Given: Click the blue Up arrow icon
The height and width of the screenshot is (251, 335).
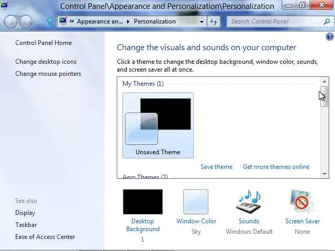Looking at the screenshot, I should point(50,21).
